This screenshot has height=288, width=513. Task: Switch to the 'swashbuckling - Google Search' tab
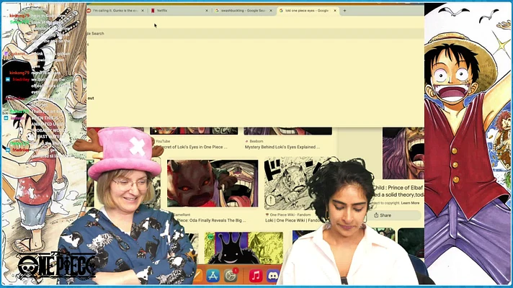pos(244,11)
